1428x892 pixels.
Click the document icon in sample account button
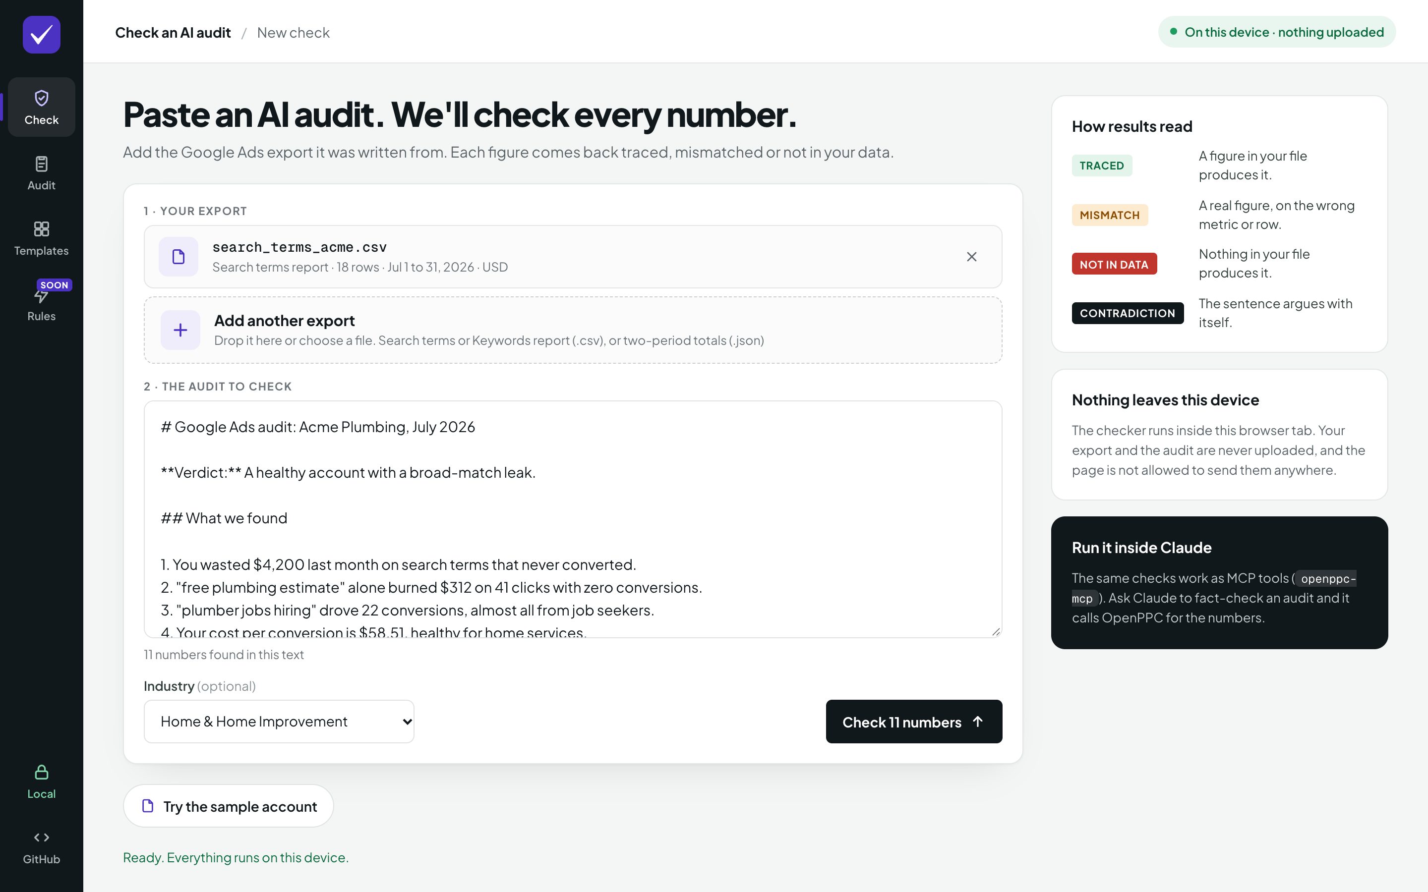click(148, 806)
